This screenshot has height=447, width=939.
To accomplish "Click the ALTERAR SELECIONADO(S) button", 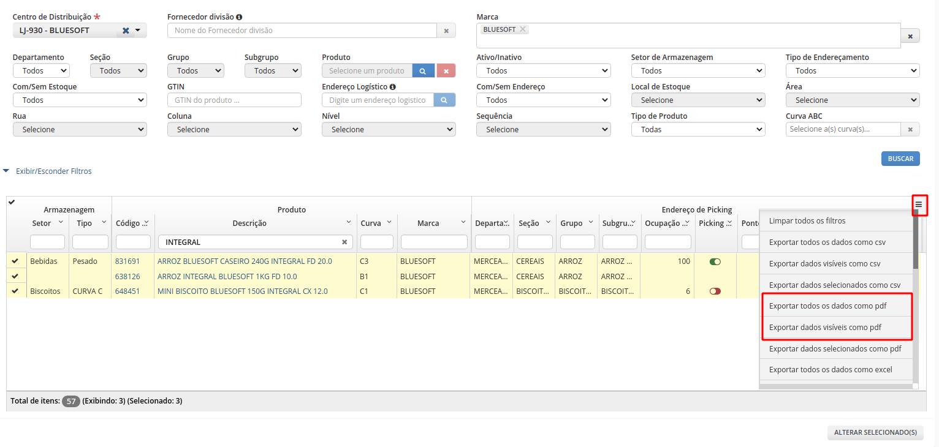I will click(x=875, y=432).
